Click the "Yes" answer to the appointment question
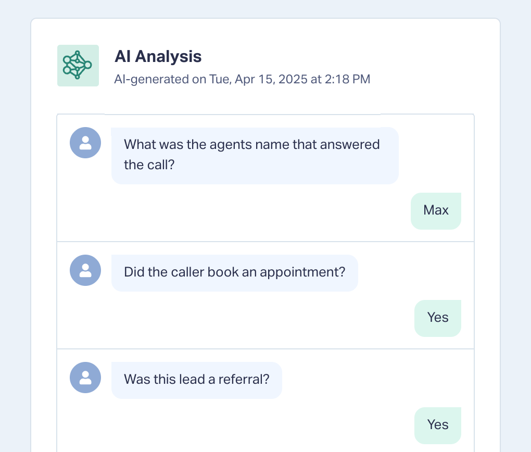 tap(437, 318)
